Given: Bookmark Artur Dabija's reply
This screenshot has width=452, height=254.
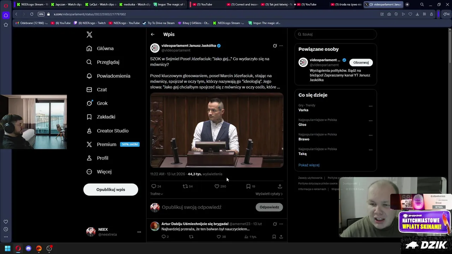Looking at the screenshot, I should pos(274,237).
